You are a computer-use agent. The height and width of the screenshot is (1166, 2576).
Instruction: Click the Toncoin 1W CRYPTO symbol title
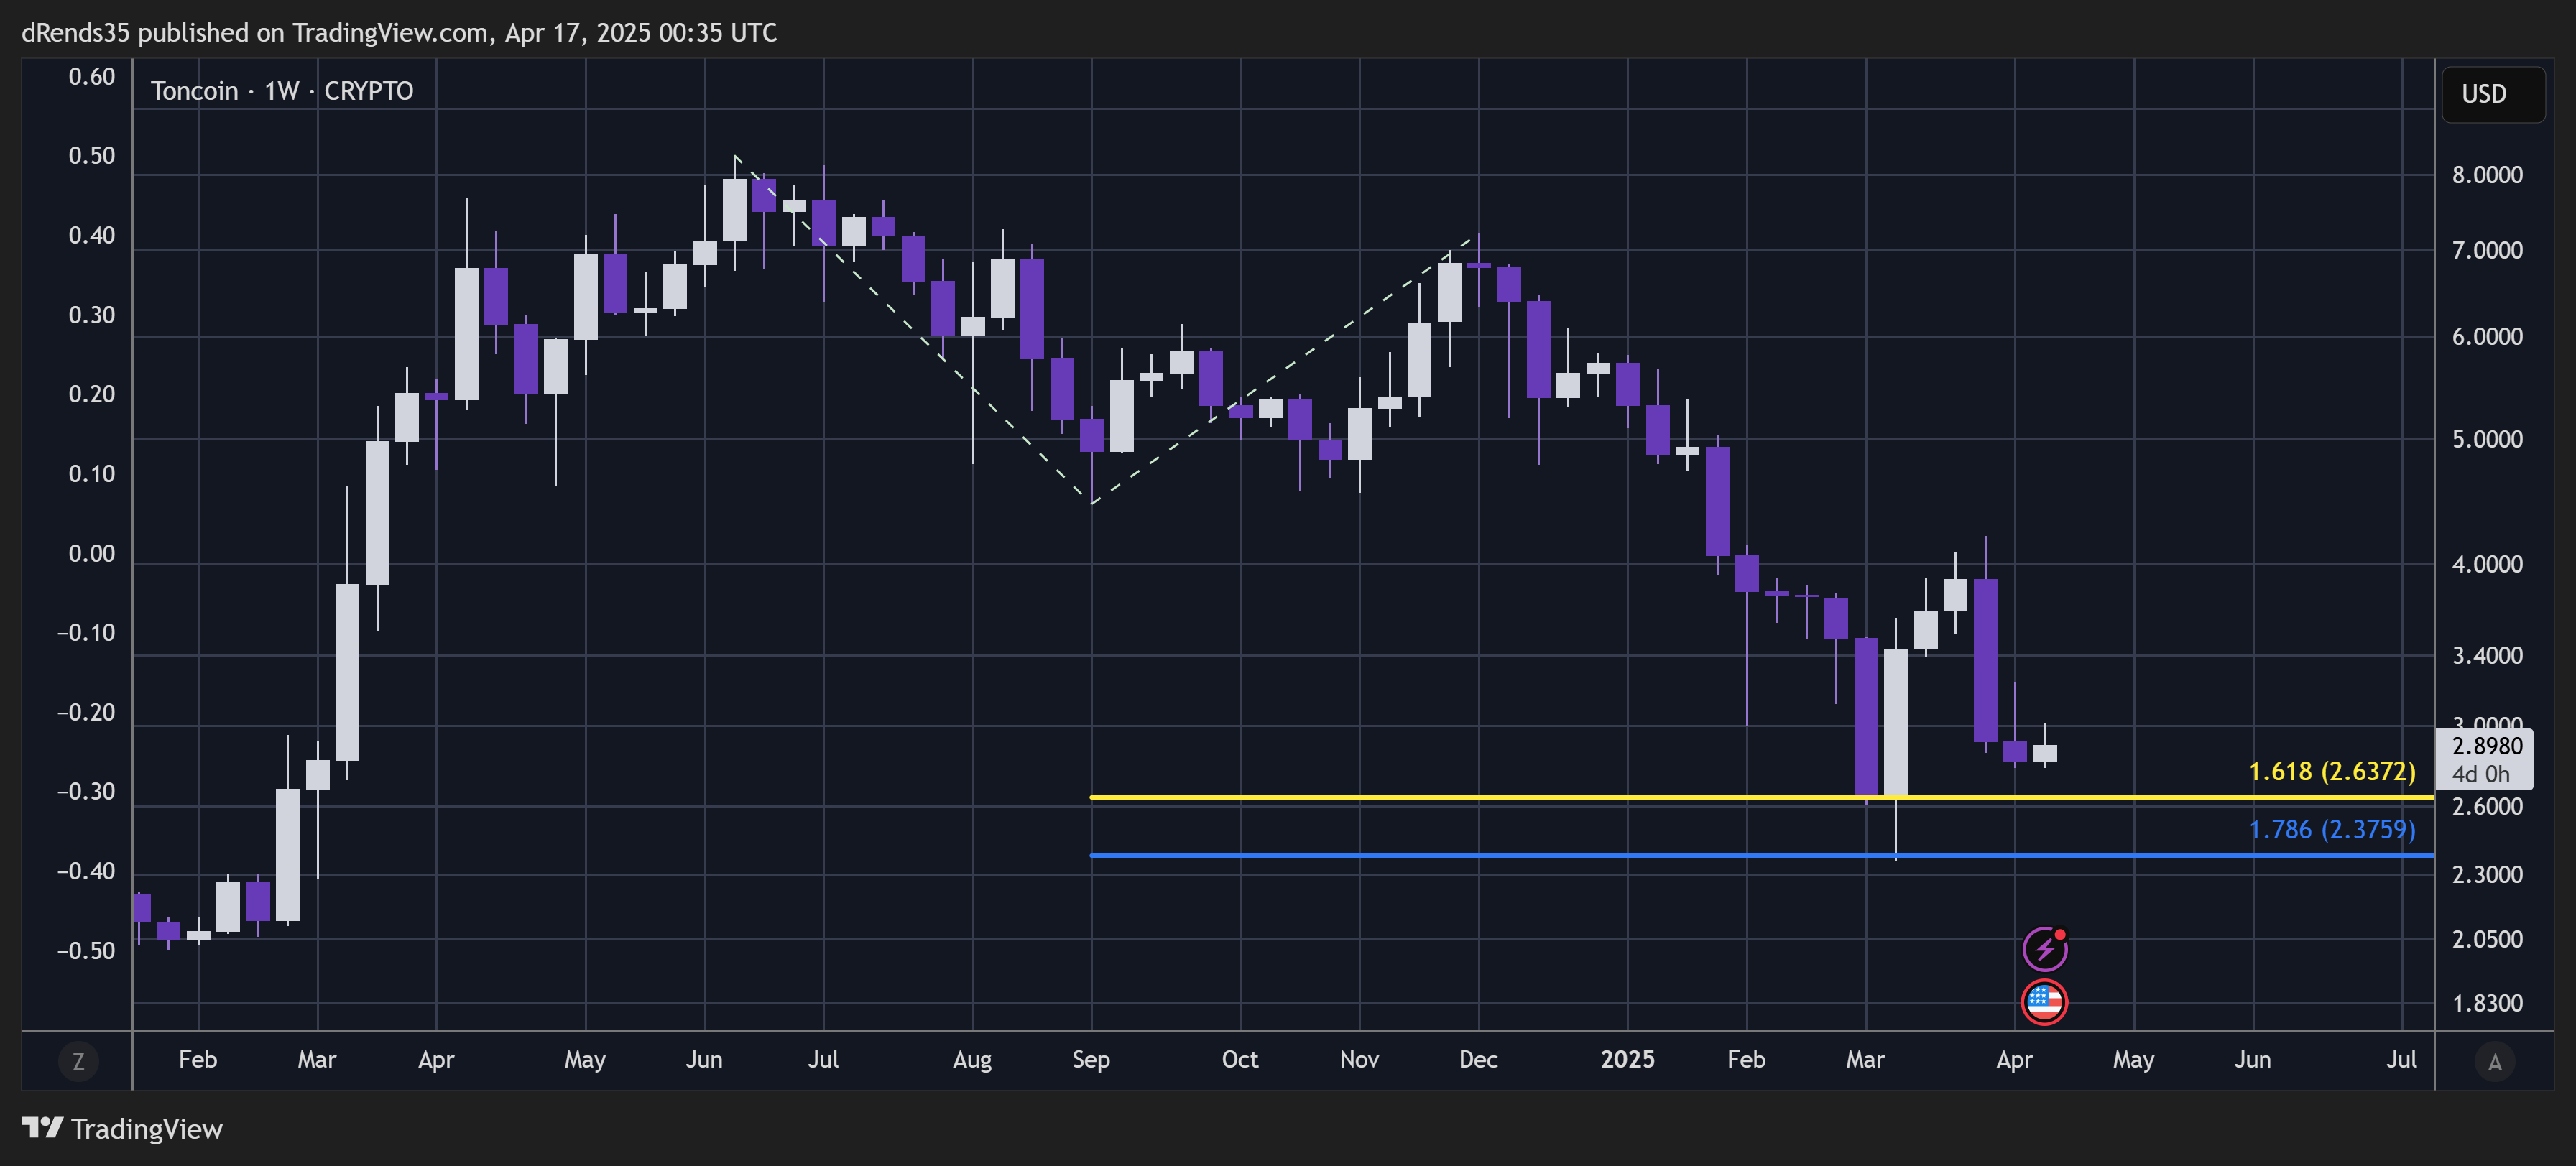click(x=282, y=91)
